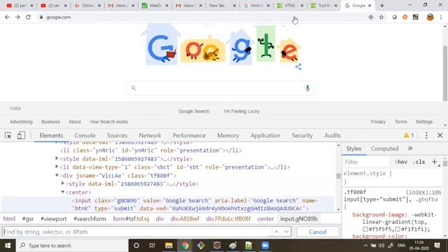This screenshot has height=252, width=448.
Task: Reload the google.com page
Action: coord(28,17)
